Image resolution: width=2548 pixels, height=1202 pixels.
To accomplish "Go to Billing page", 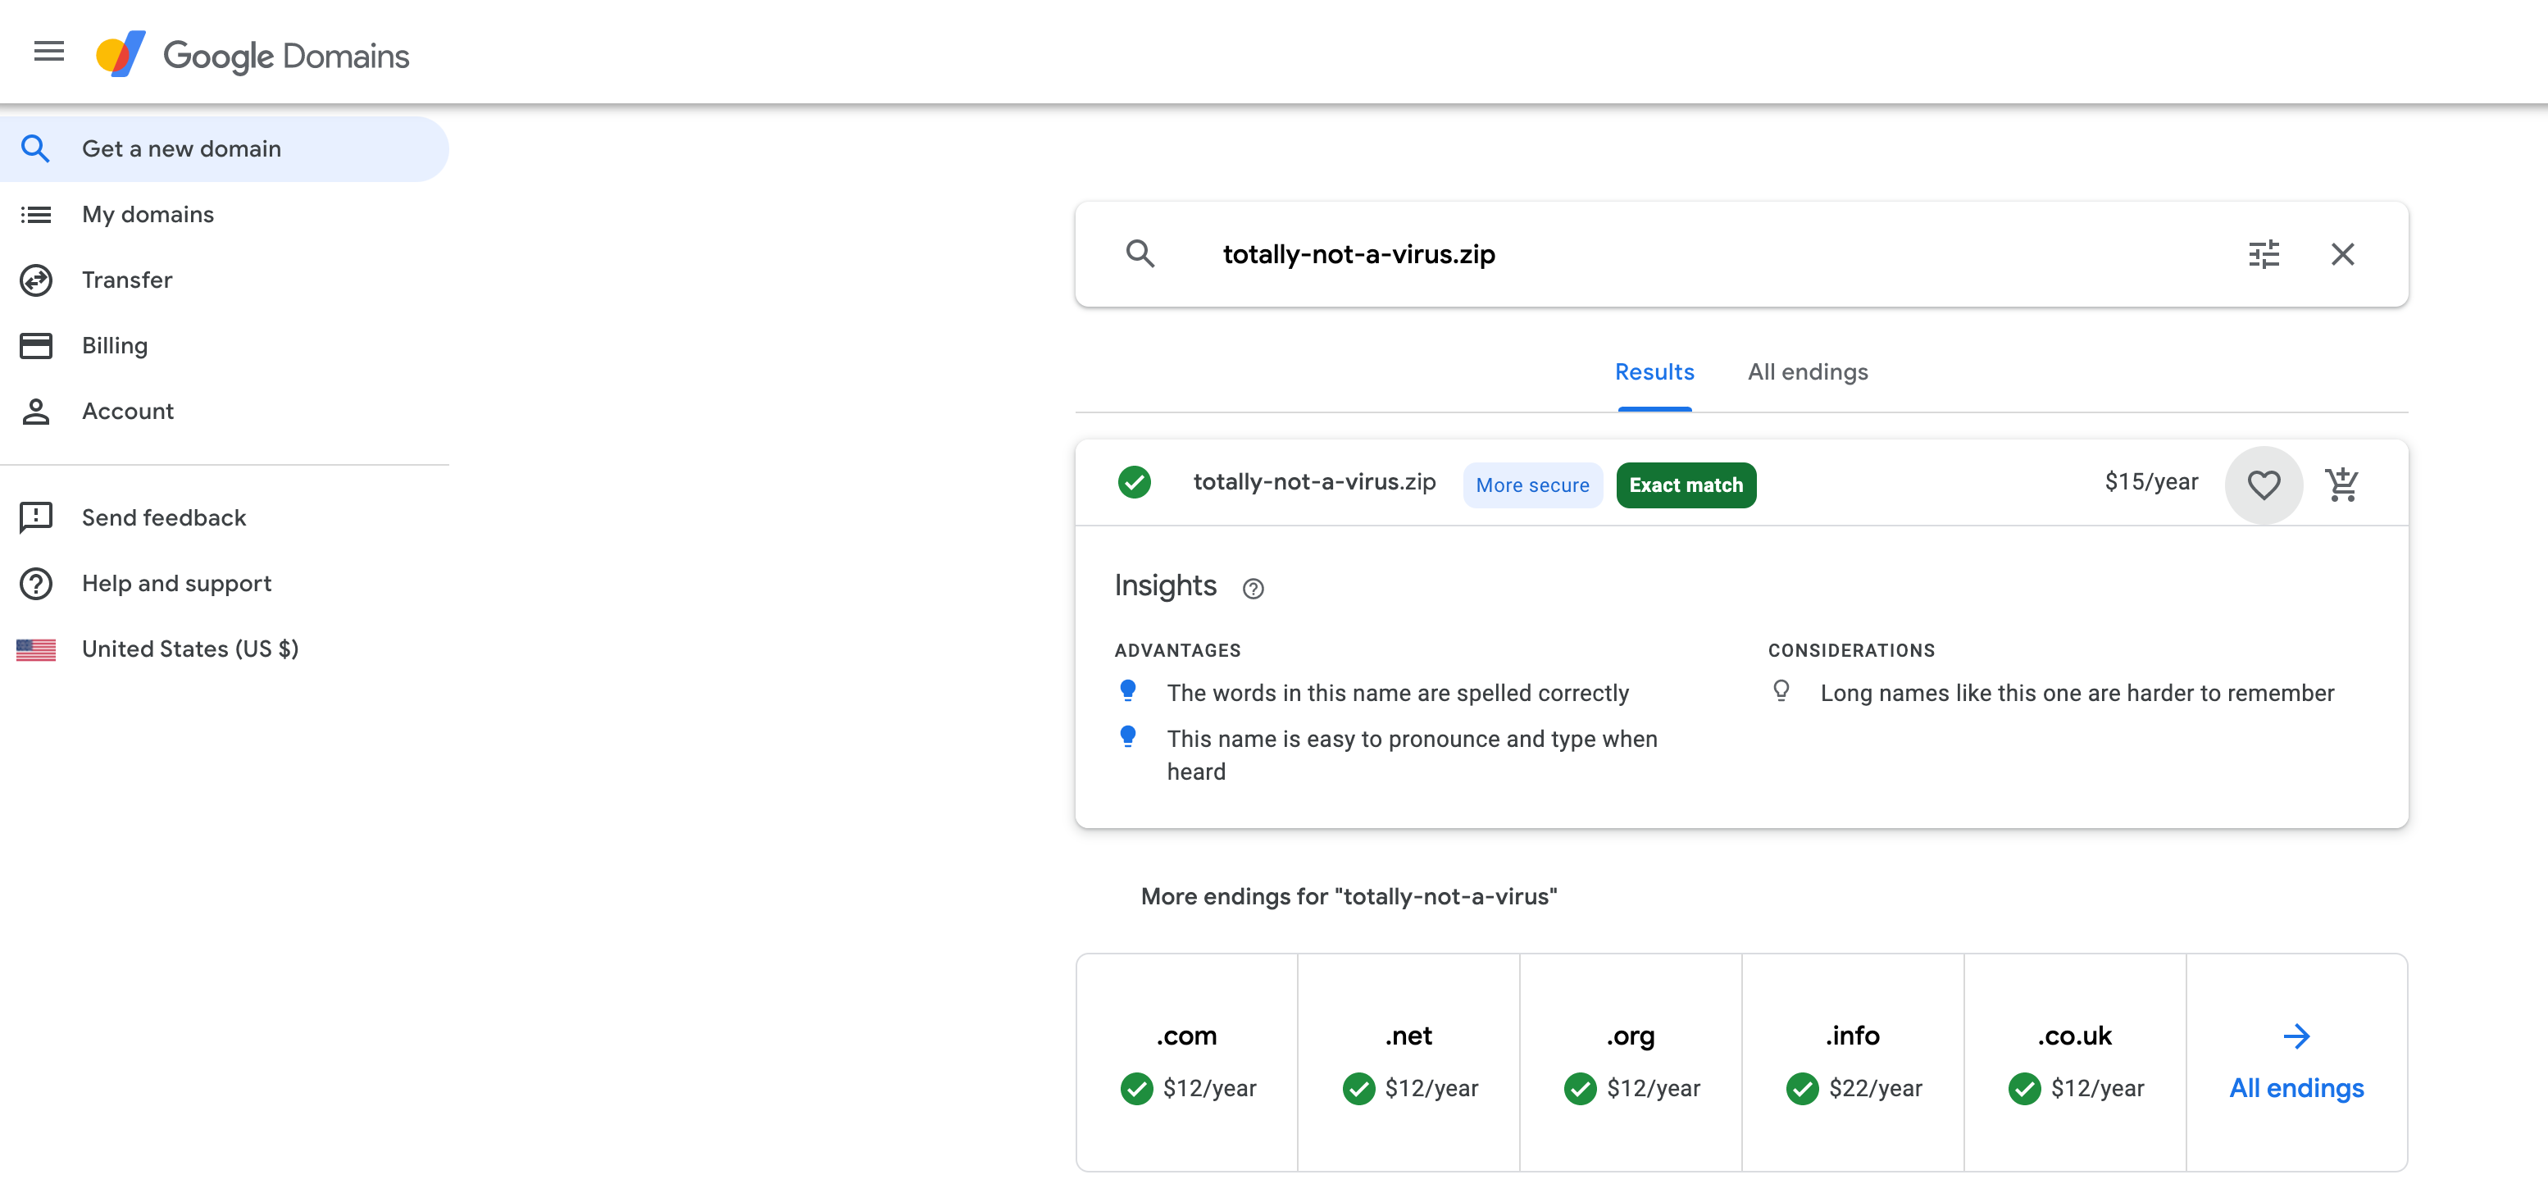I will tap(115, 345).
